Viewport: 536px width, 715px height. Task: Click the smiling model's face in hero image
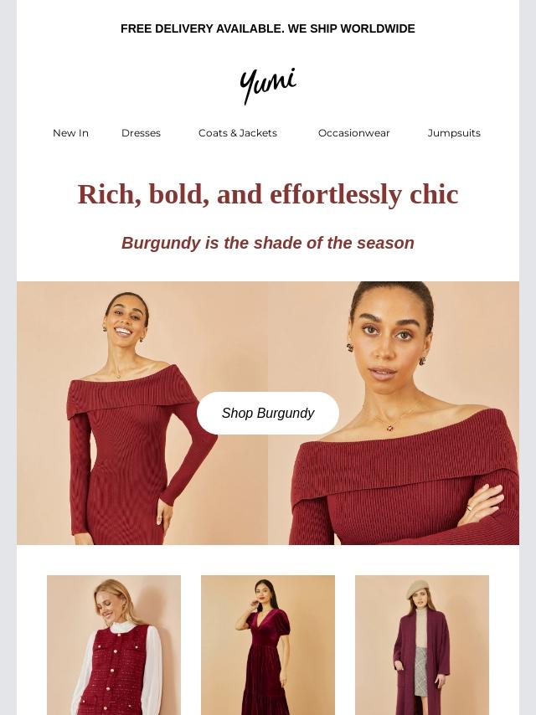125,321
